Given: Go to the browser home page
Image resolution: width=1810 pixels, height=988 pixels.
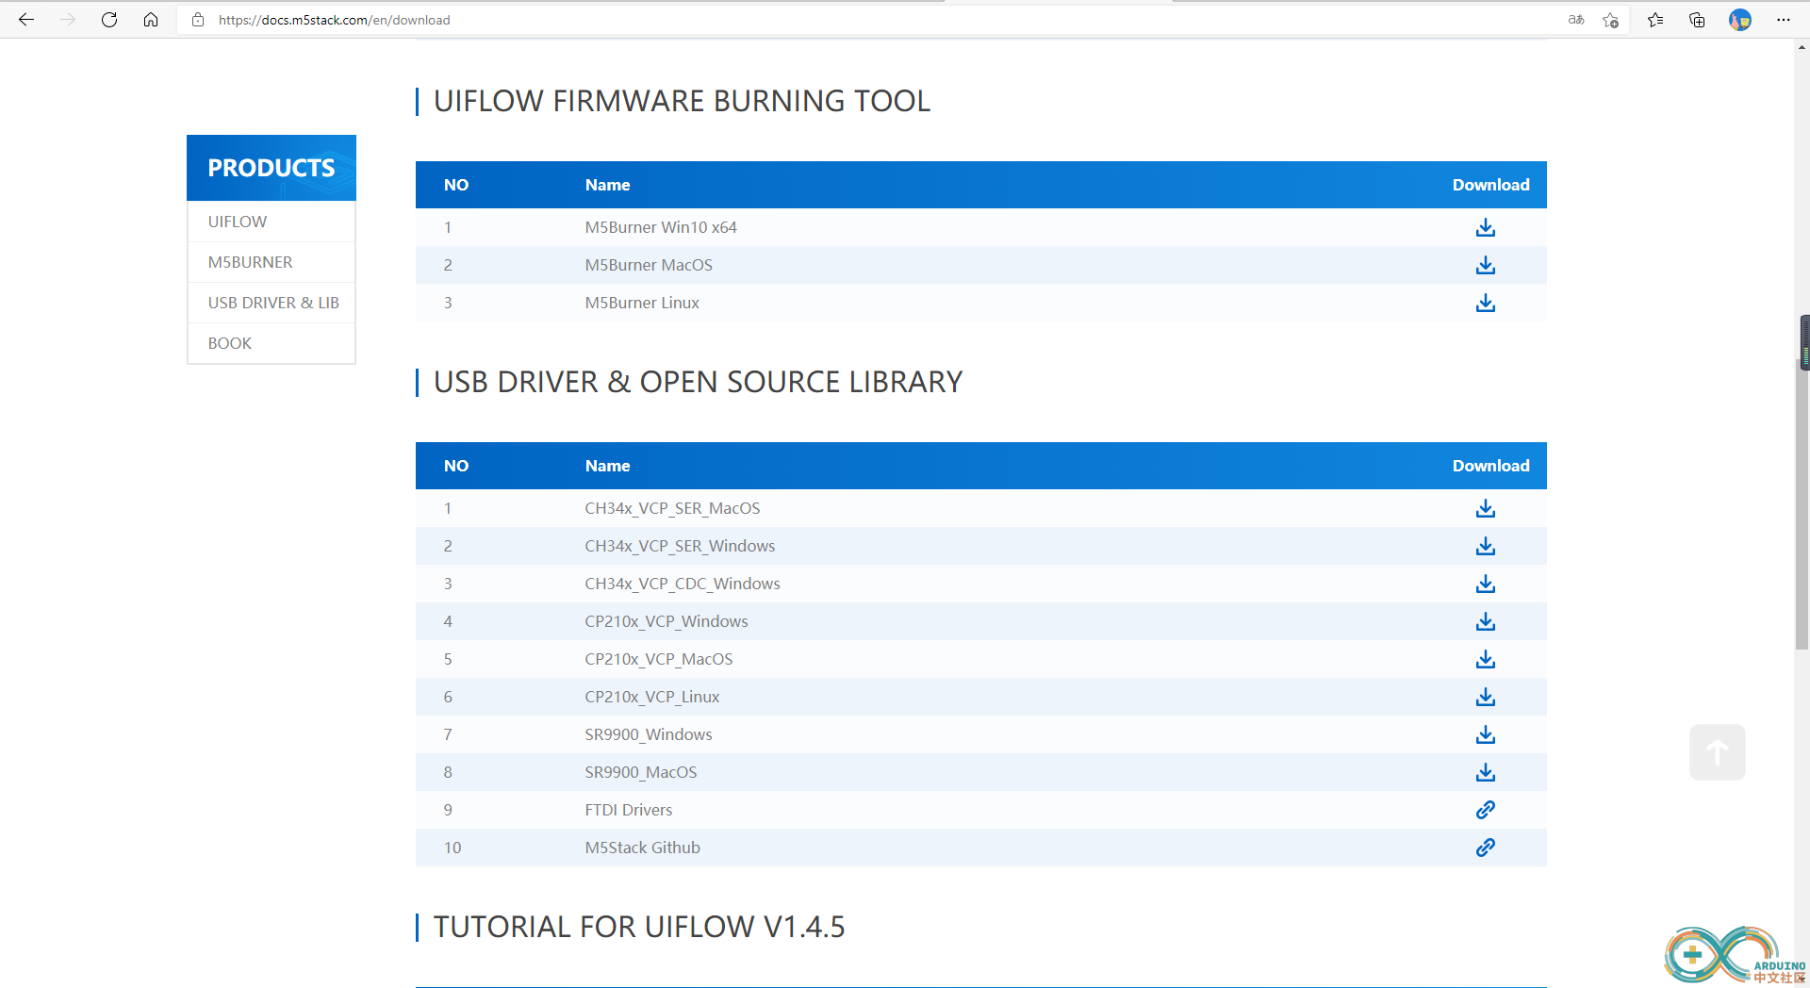Looking at the screenshot, I should (x=151, y=20).
